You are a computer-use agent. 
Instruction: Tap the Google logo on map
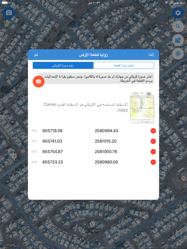8,245
